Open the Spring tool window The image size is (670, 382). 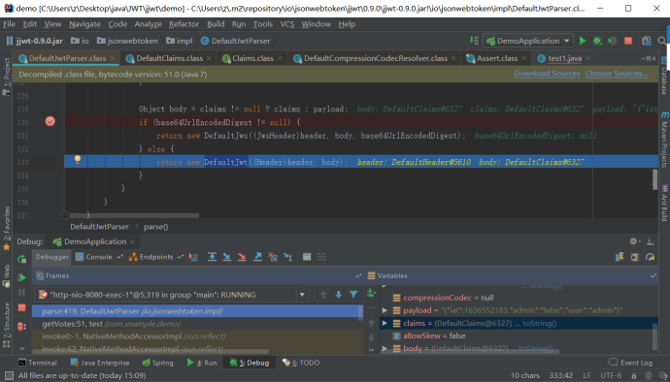pos(157,363)
